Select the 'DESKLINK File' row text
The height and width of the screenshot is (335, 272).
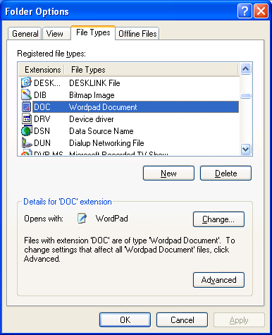[x=94, y=83]
